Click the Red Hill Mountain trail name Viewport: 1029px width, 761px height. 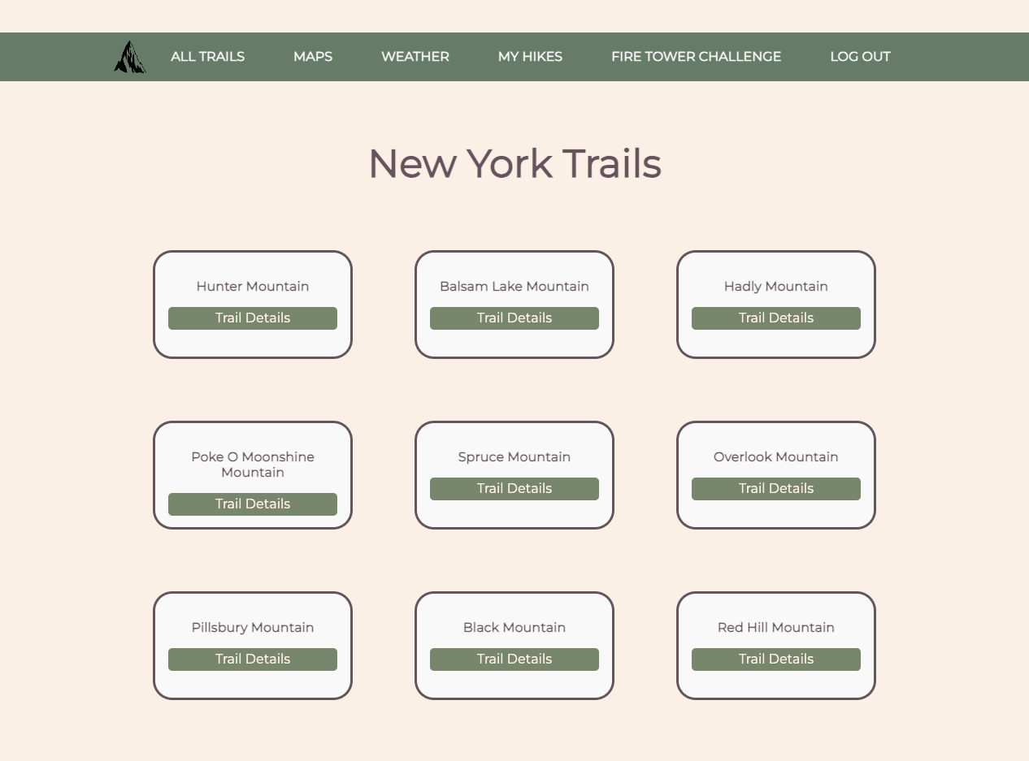point(776,628)
